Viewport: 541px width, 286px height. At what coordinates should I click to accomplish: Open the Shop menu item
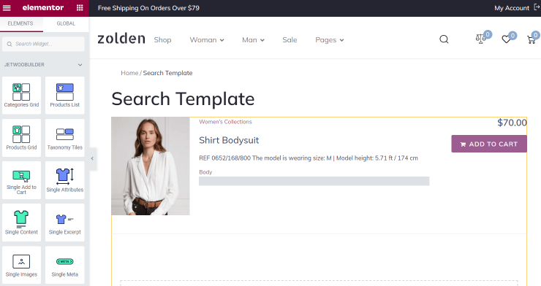click(162, 40)
